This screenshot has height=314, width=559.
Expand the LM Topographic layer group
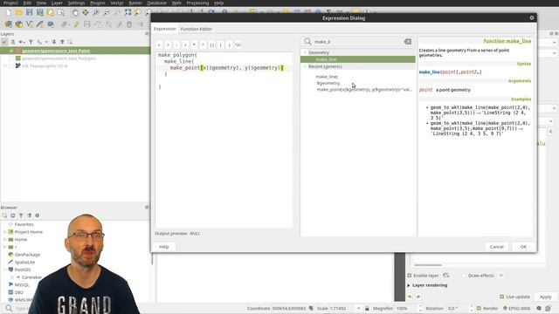(4, 66)
